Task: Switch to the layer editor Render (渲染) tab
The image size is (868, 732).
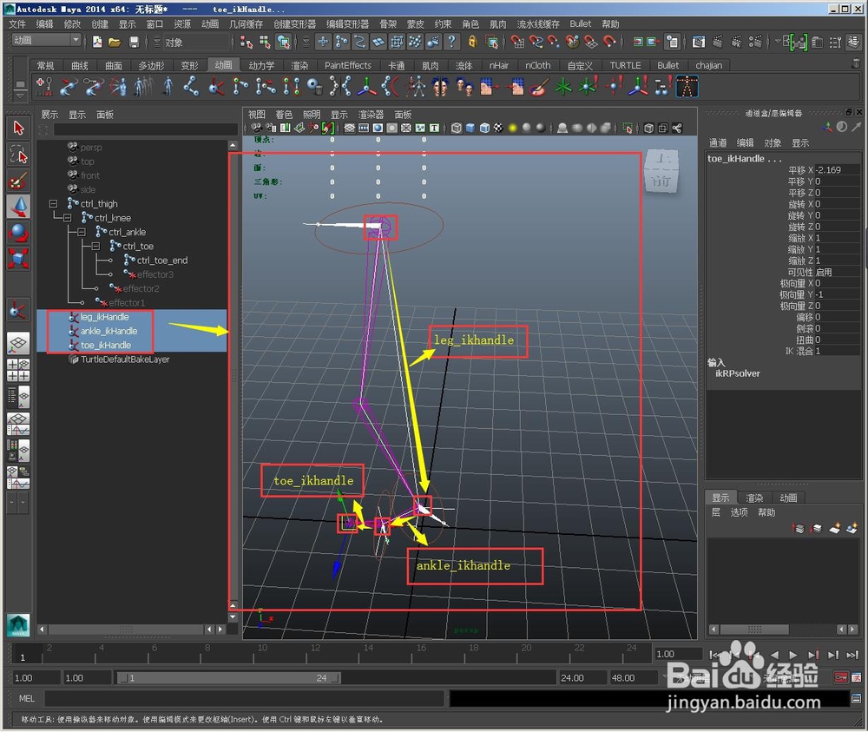Action: 754,498
